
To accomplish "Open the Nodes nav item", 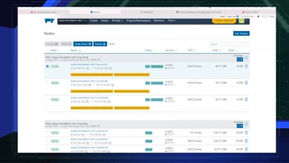I will [104, 20].
